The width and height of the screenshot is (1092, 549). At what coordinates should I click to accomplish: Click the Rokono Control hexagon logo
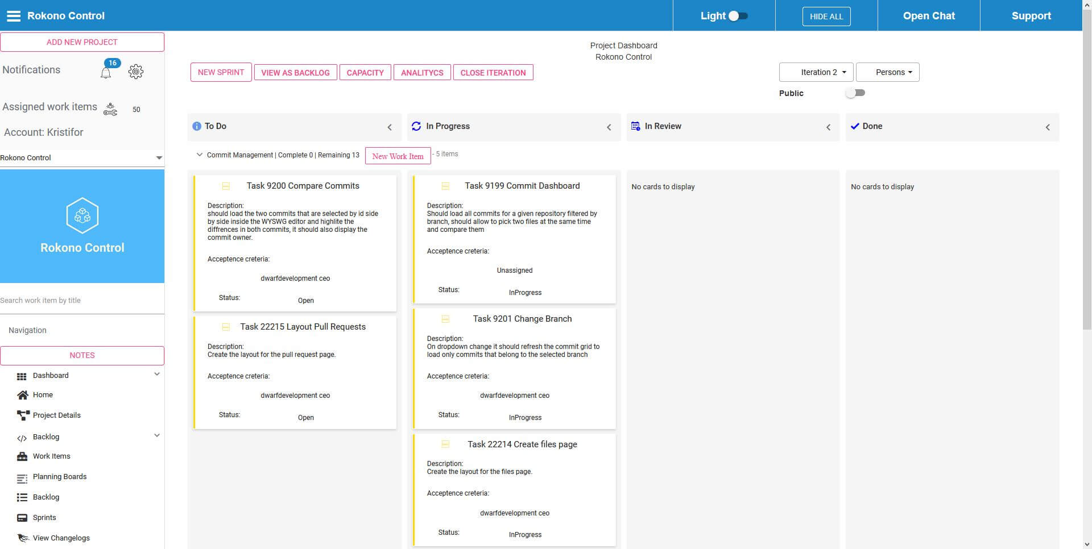(x=82, y=215)
